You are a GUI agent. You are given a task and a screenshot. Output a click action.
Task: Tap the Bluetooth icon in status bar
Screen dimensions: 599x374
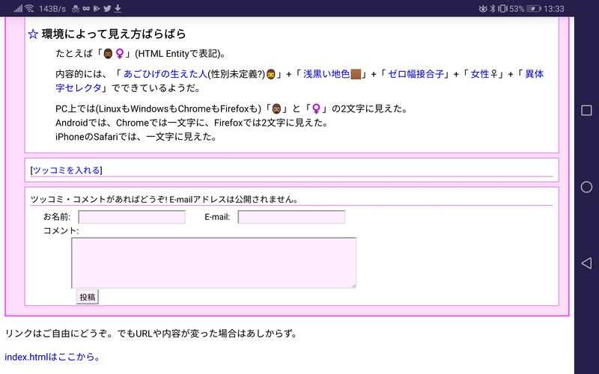pos(493,8)
